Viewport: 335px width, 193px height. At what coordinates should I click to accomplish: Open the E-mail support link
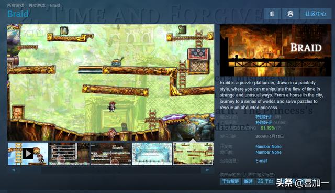point(262,160)
